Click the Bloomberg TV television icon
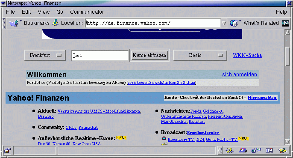Image resolution: width=293 pixels, height=158 pixels. [x=164, y=138]
